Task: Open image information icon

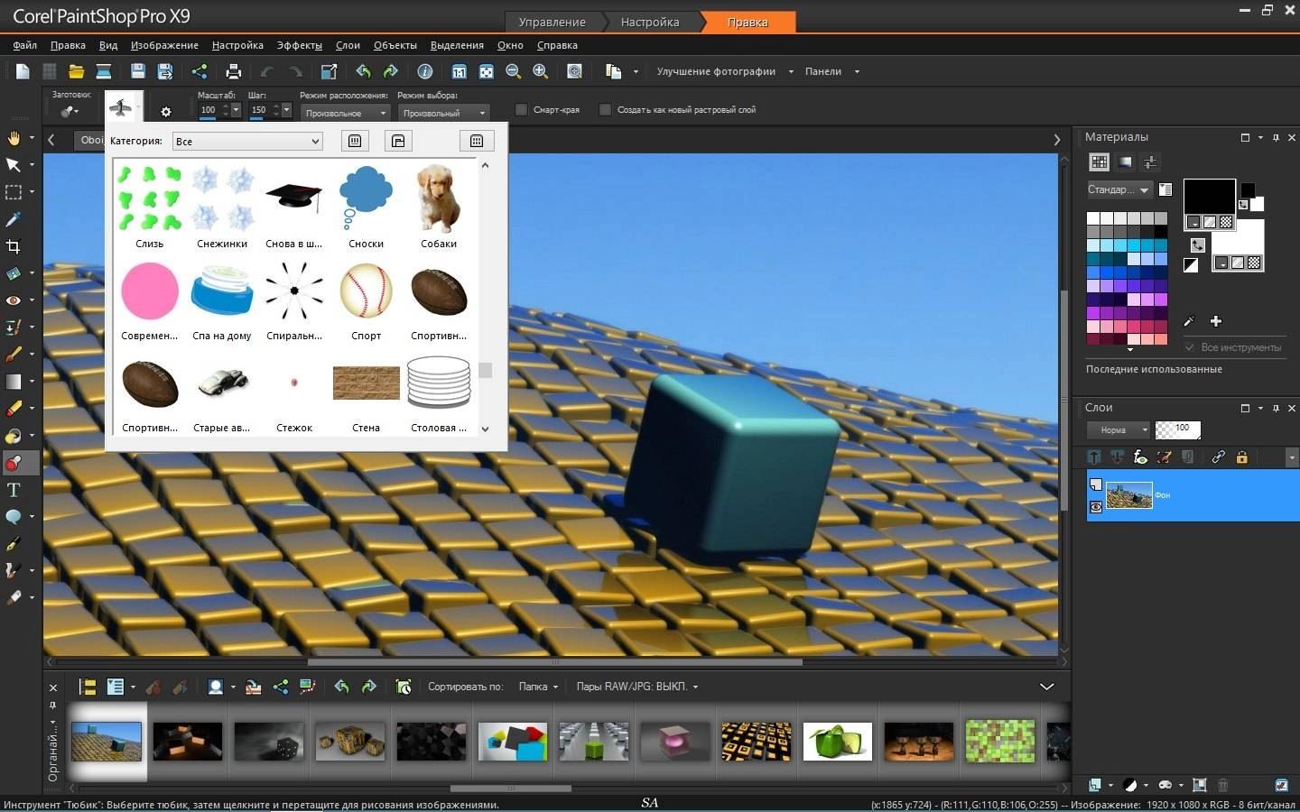Action: tap(425, 71)
